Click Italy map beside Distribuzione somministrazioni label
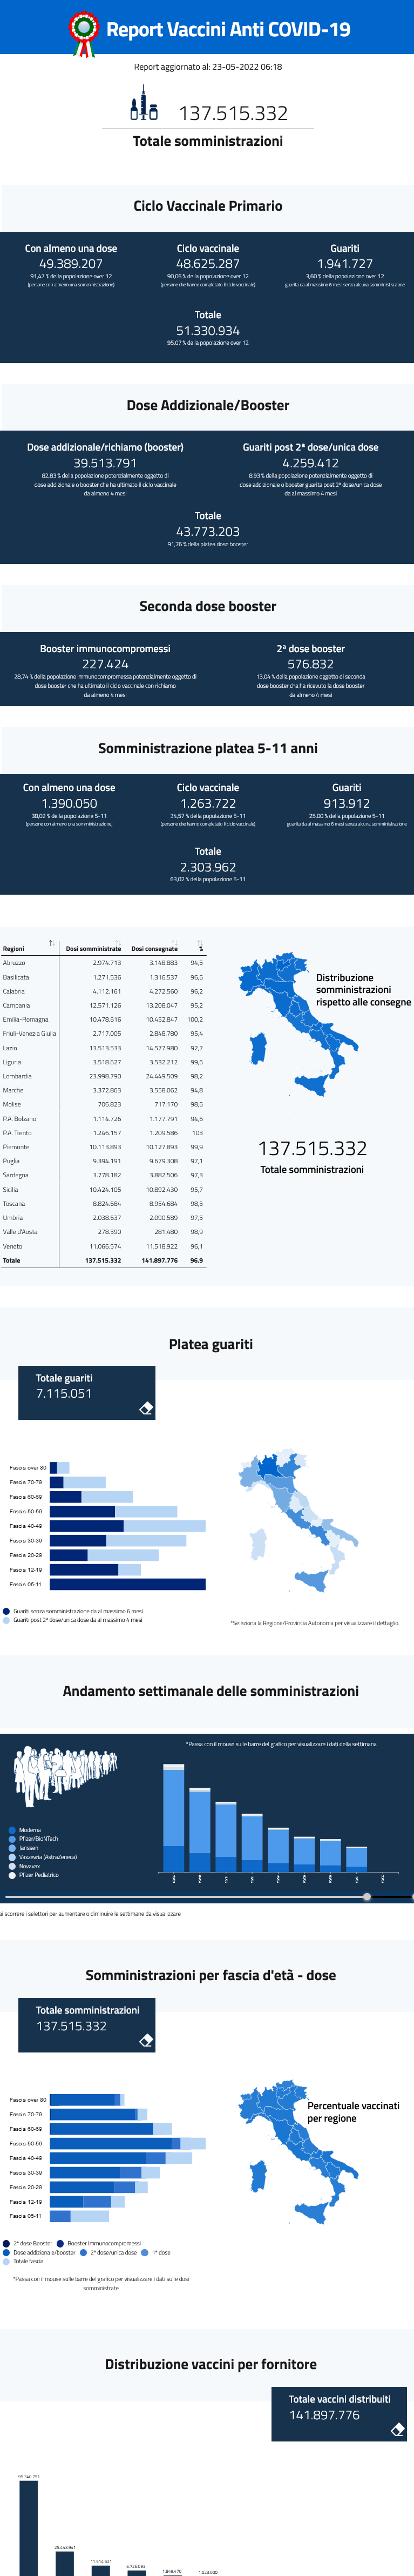The image size is (414, 2576). 298,1023
